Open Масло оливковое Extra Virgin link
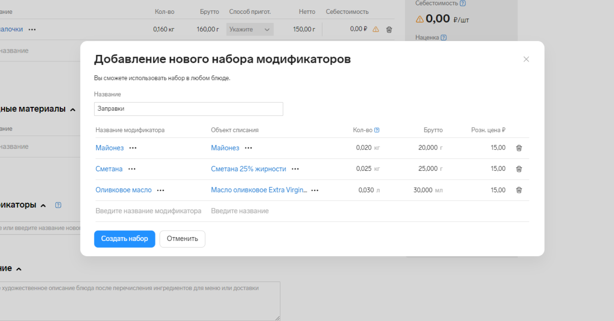 259,190
